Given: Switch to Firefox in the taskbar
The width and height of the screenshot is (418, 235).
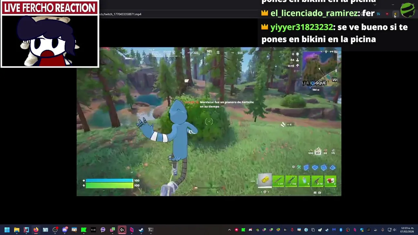Looking at the screenshot, I should tap(36, 230).
